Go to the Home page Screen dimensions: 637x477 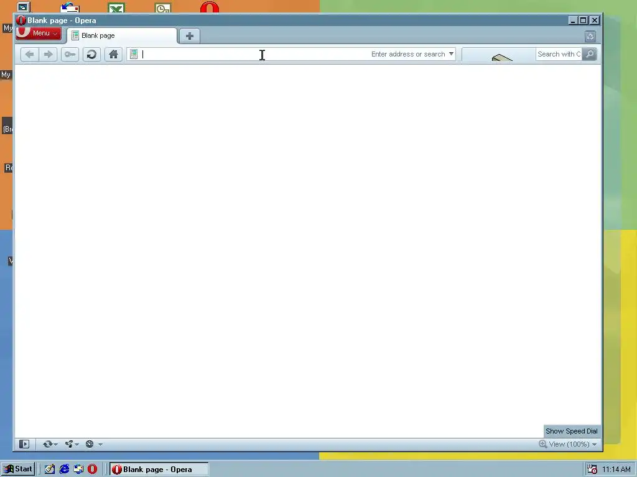pos(113,55)
